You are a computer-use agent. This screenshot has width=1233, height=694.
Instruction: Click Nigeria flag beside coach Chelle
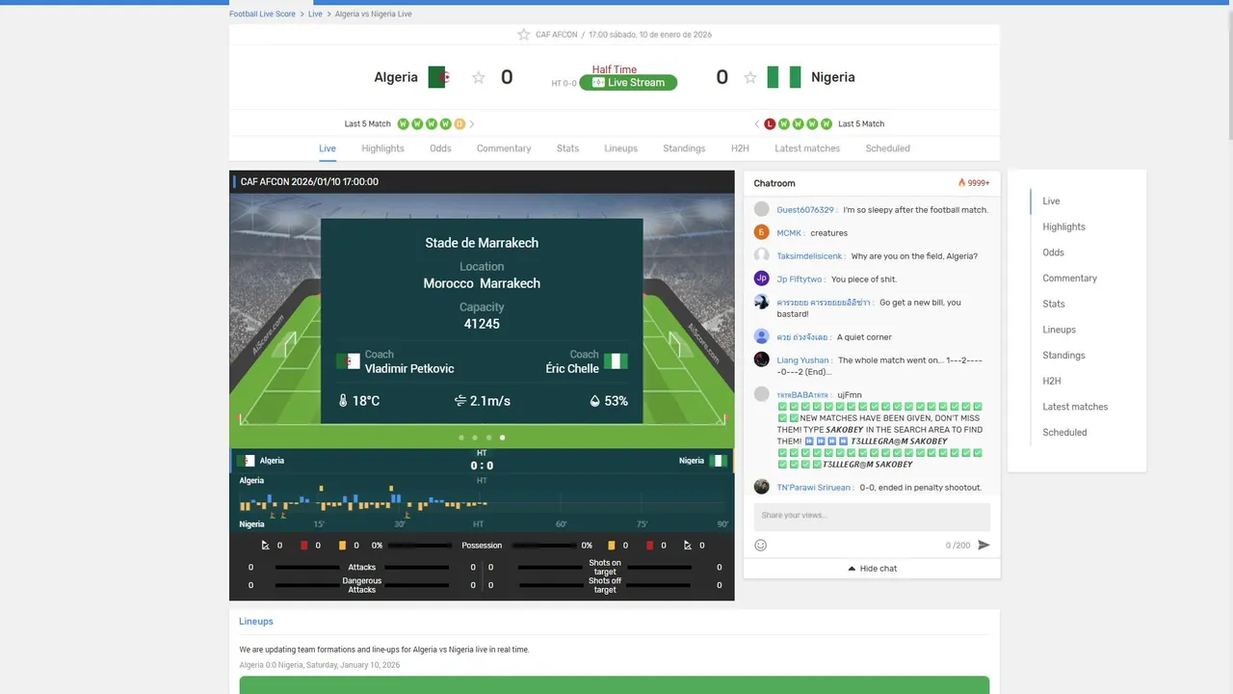[x=616, y=361]
